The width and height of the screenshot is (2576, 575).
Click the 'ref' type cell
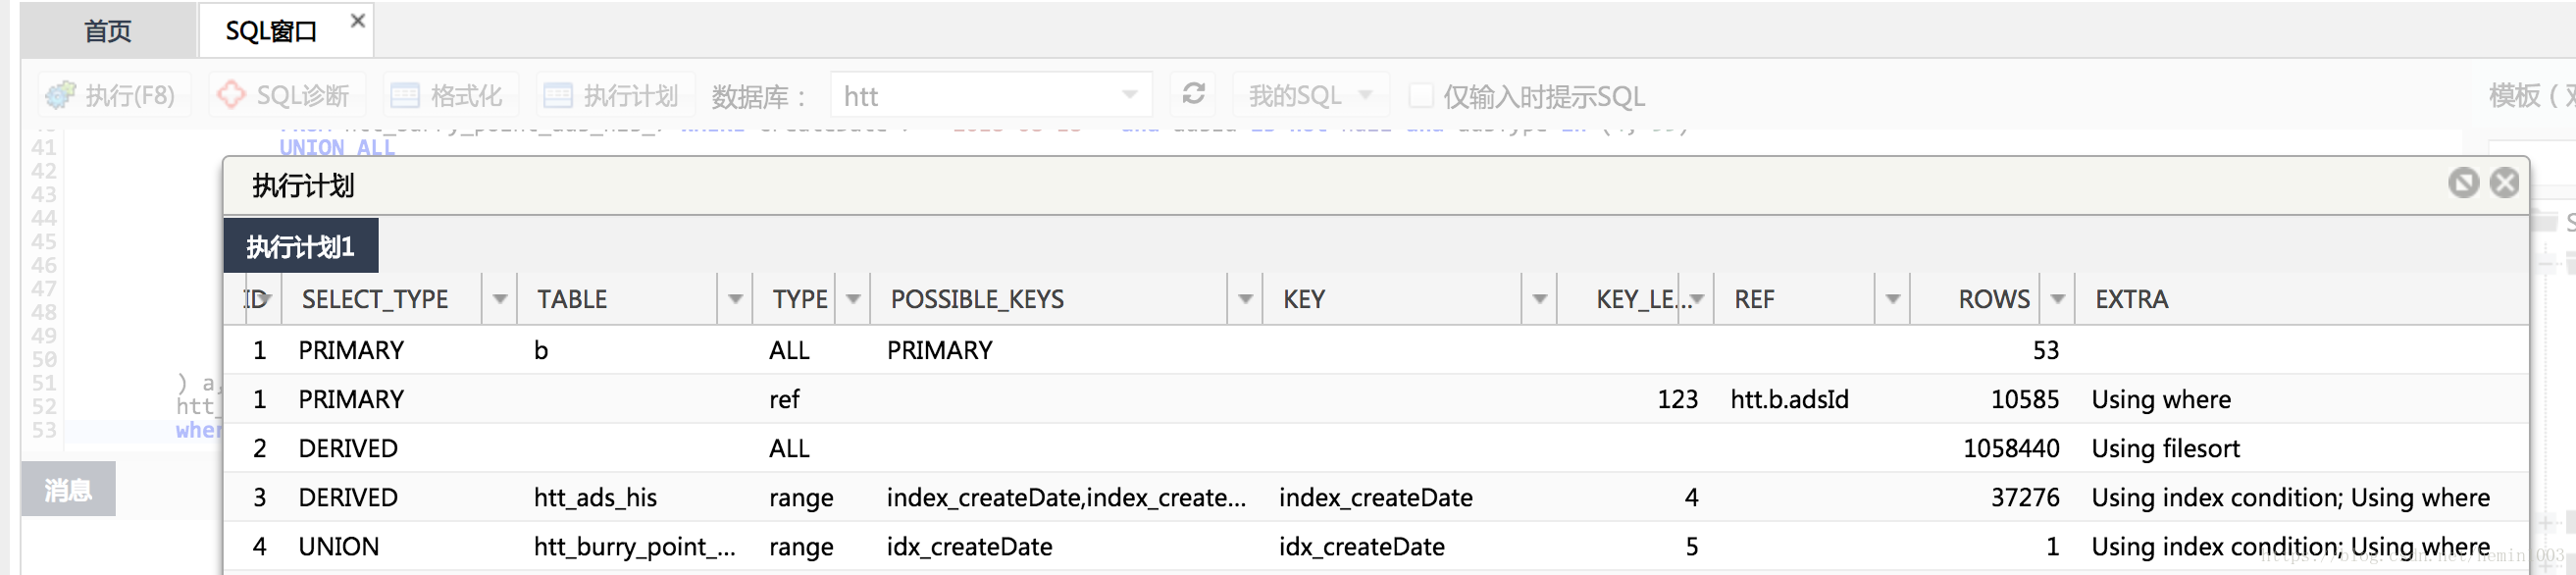(784, 399)
